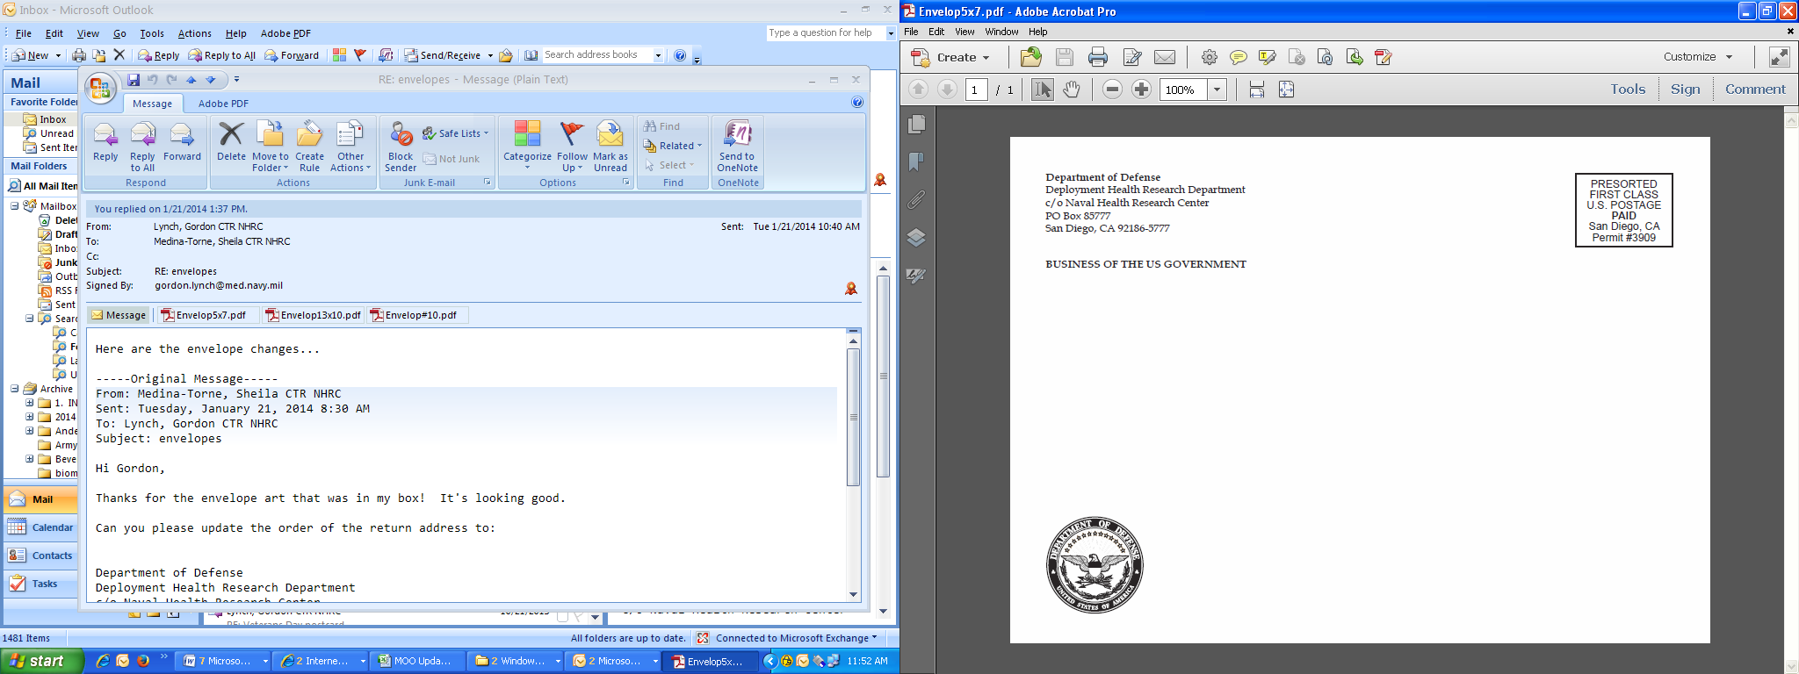Open the Sign pane in Acrobat
This screenshot has height=674, width=1799.
1685,90
